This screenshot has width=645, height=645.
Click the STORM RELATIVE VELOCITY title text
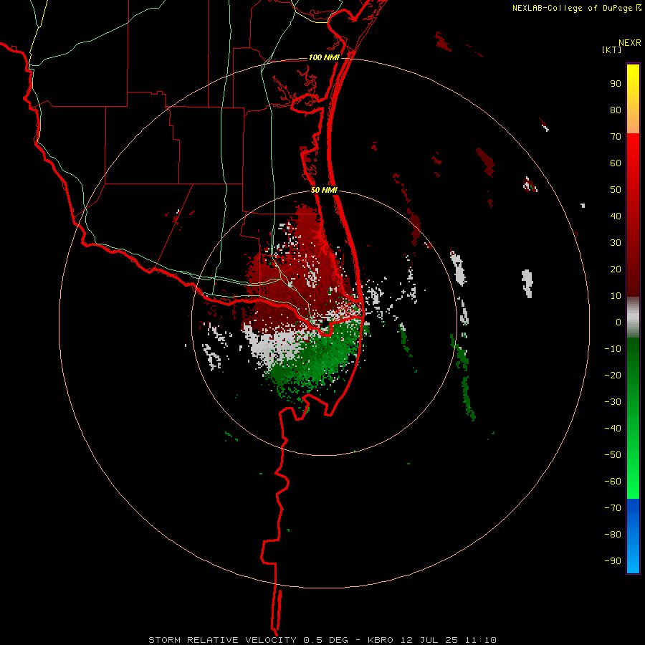coord(222,640)
